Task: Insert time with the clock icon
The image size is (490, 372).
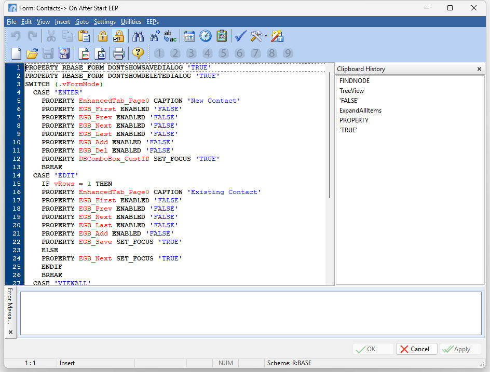Action: pos(206,36)
